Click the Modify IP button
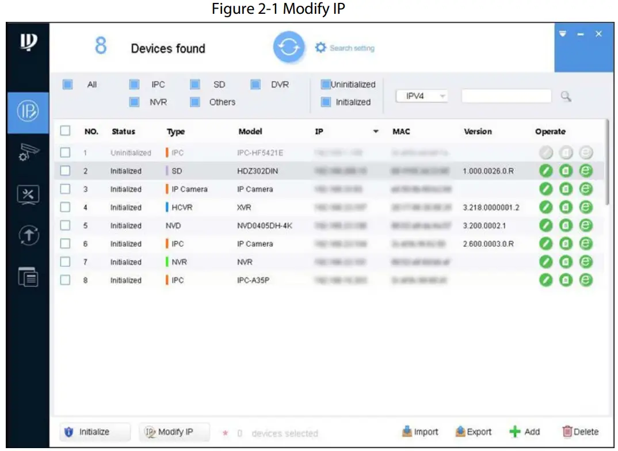Viewport: 618px width, 451px height. pos(174,431)
